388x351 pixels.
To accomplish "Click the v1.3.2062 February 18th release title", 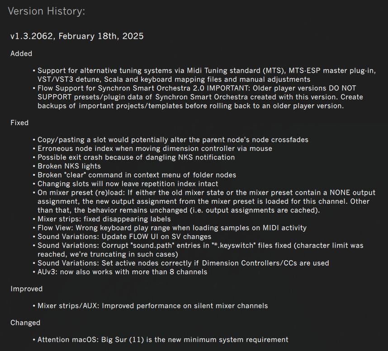I will pos(77,36).
